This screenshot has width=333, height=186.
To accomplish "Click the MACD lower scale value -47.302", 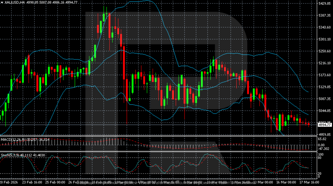I will [x=323, y=149].
